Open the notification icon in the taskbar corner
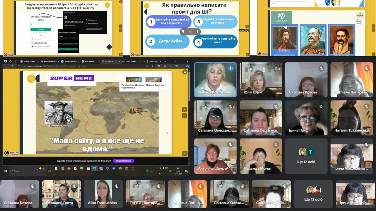This screenshot has width=376, height=211. [x=186, y=171]
